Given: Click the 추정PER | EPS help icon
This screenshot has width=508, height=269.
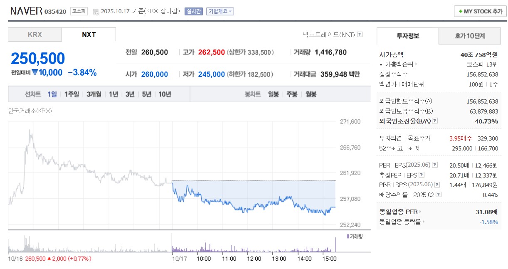Looking at the screenshot, I should point(421,175).
